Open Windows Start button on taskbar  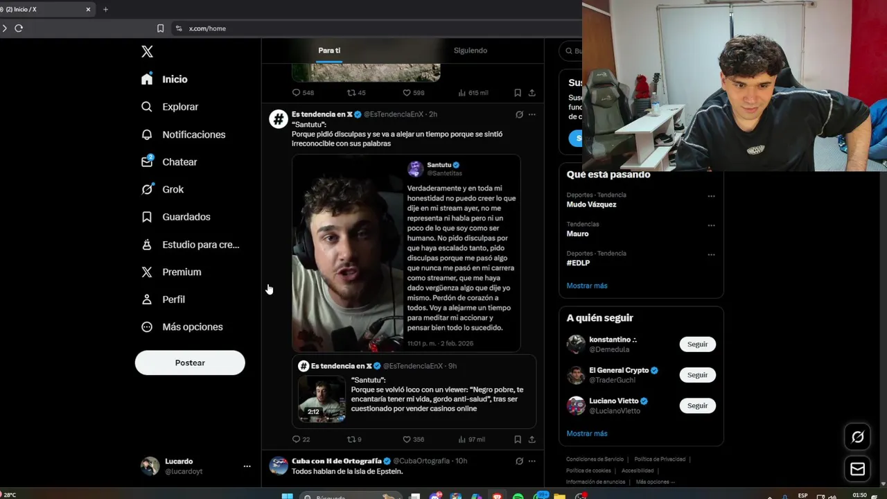[287, 496]
